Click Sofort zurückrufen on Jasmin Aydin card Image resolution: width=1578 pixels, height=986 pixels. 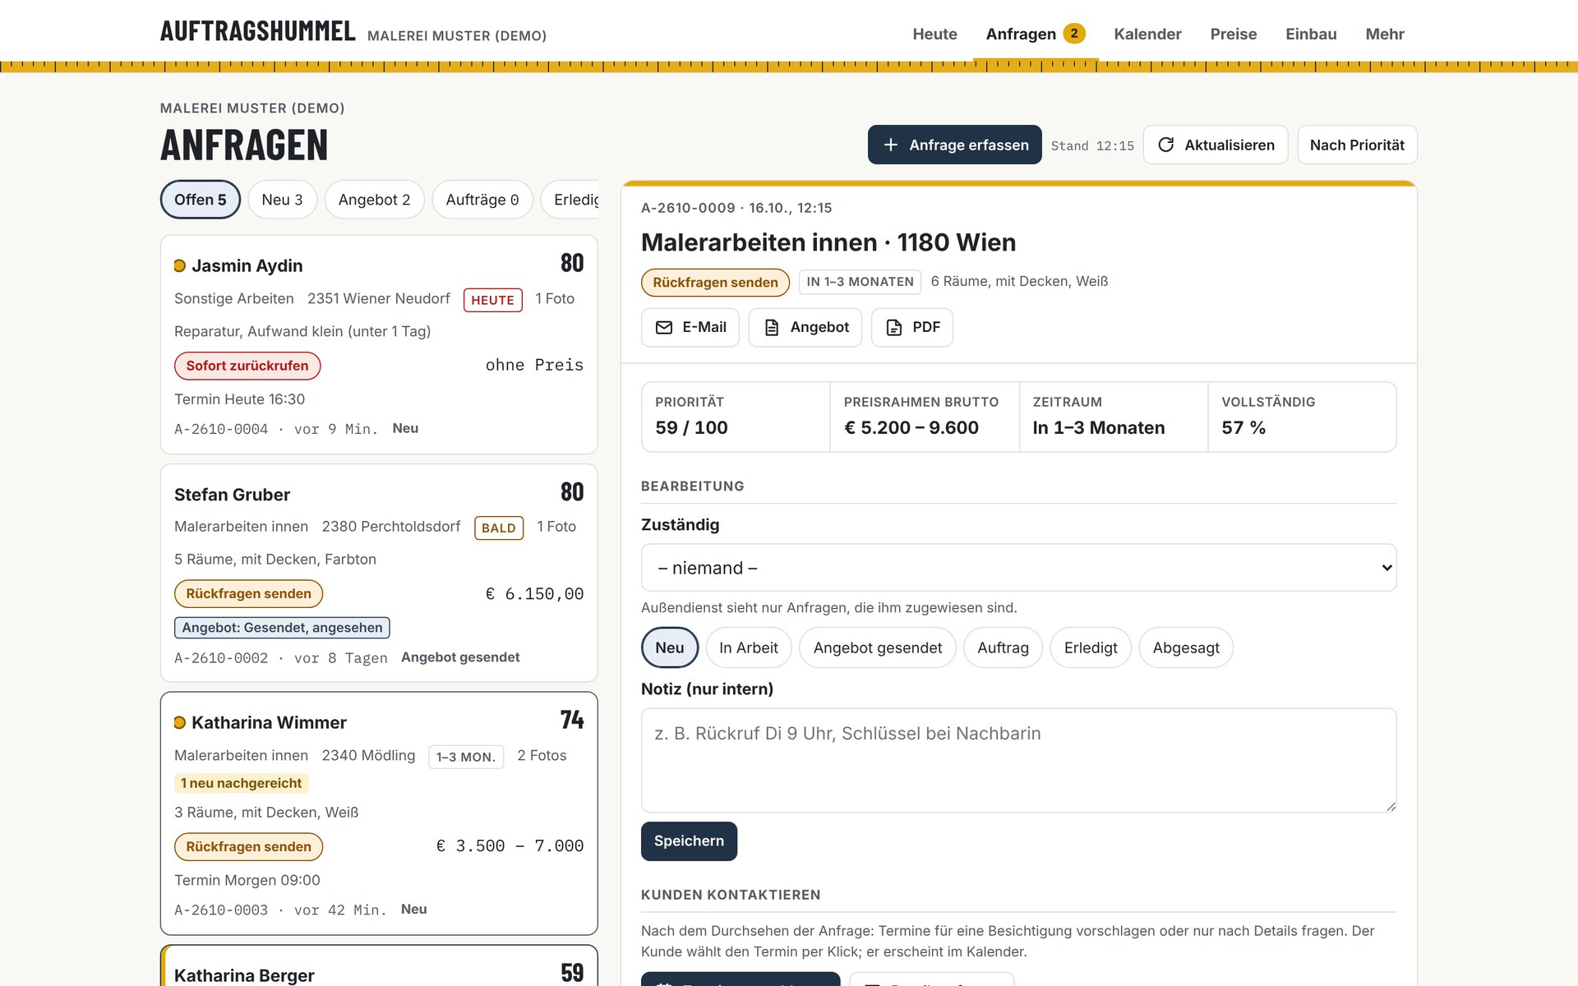pyautogui.click(x=247, y=366)
